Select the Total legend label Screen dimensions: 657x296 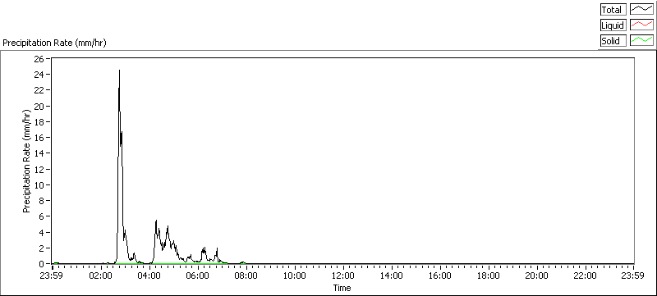pos(613,10)
